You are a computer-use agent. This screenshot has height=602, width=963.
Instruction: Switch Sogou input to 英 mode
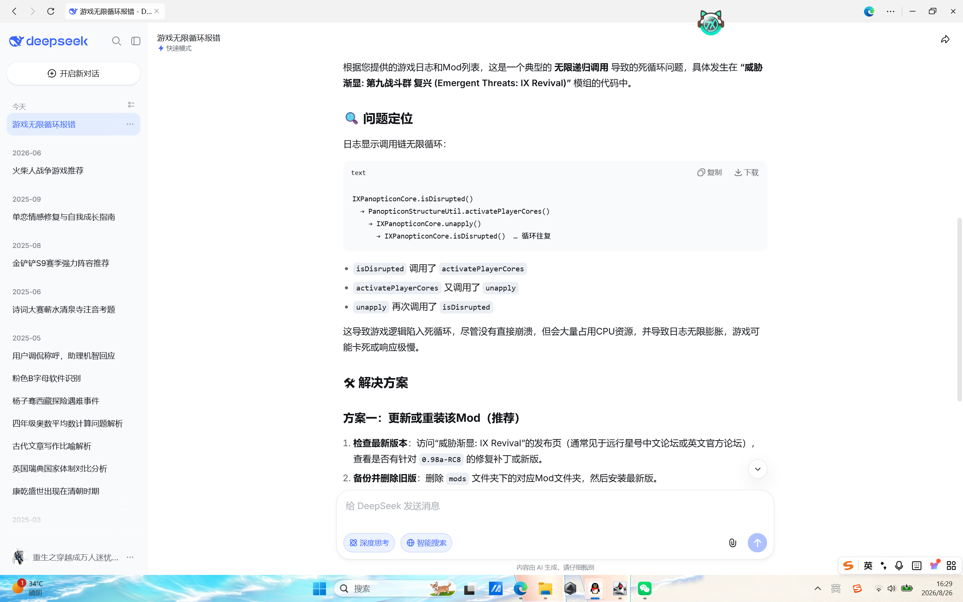pos(868,566)
